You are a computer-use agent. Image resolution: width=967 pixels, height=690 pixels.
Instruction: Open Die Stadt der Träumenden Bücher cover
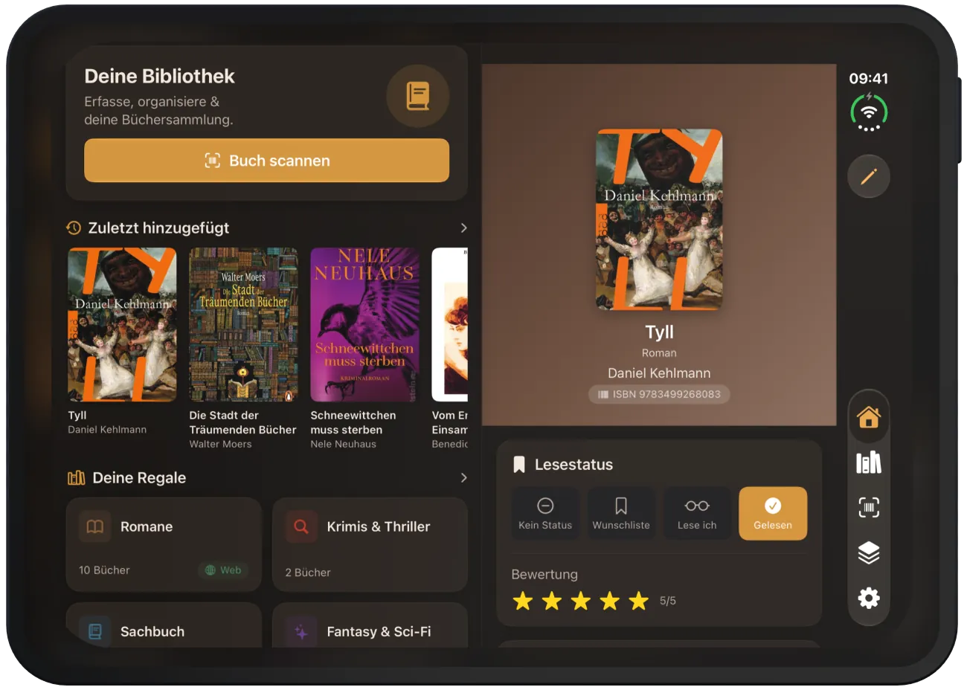click(243, 325)
